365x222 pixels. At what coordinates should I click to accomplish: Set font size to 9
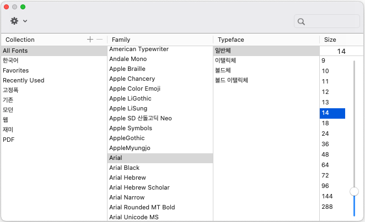pos(332,60)
